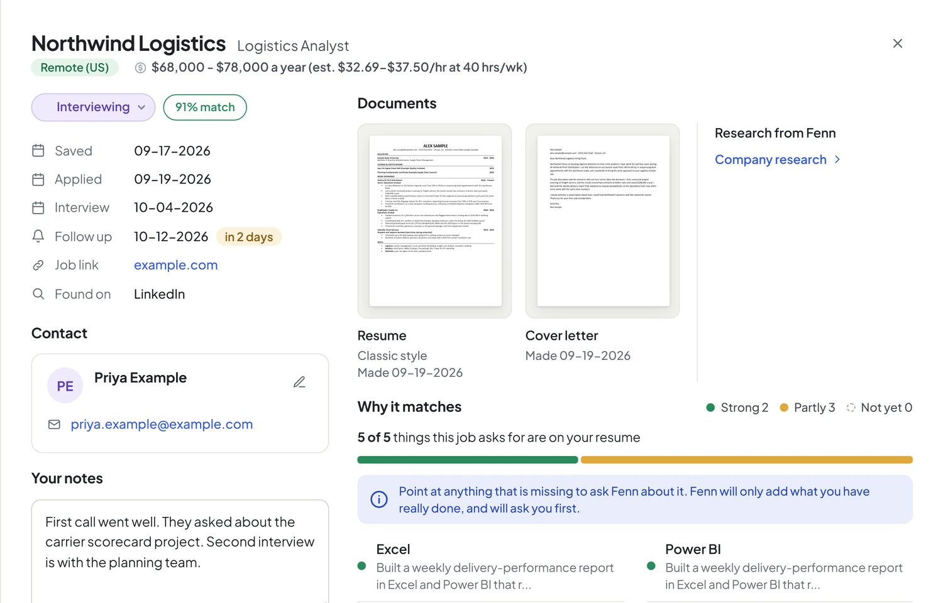Click the 91% match badge
This screenshot has width=943, height=603.
[205, 107]
